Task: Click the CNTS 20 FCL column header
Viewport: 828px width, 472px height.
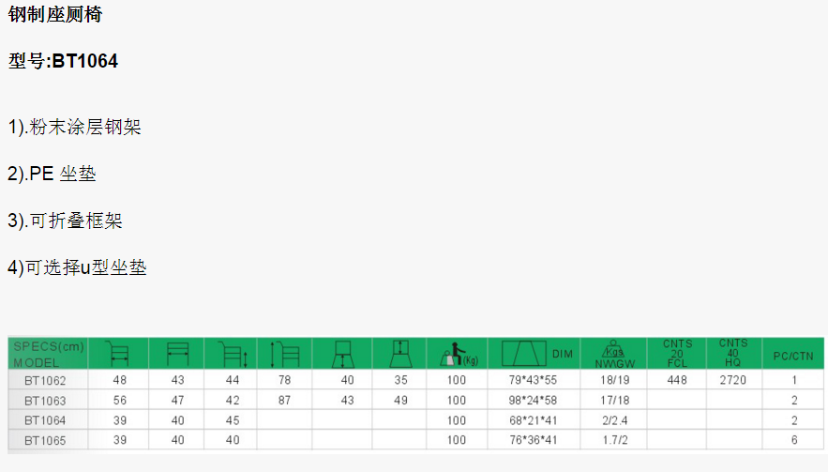Action: tap(678, 354)
